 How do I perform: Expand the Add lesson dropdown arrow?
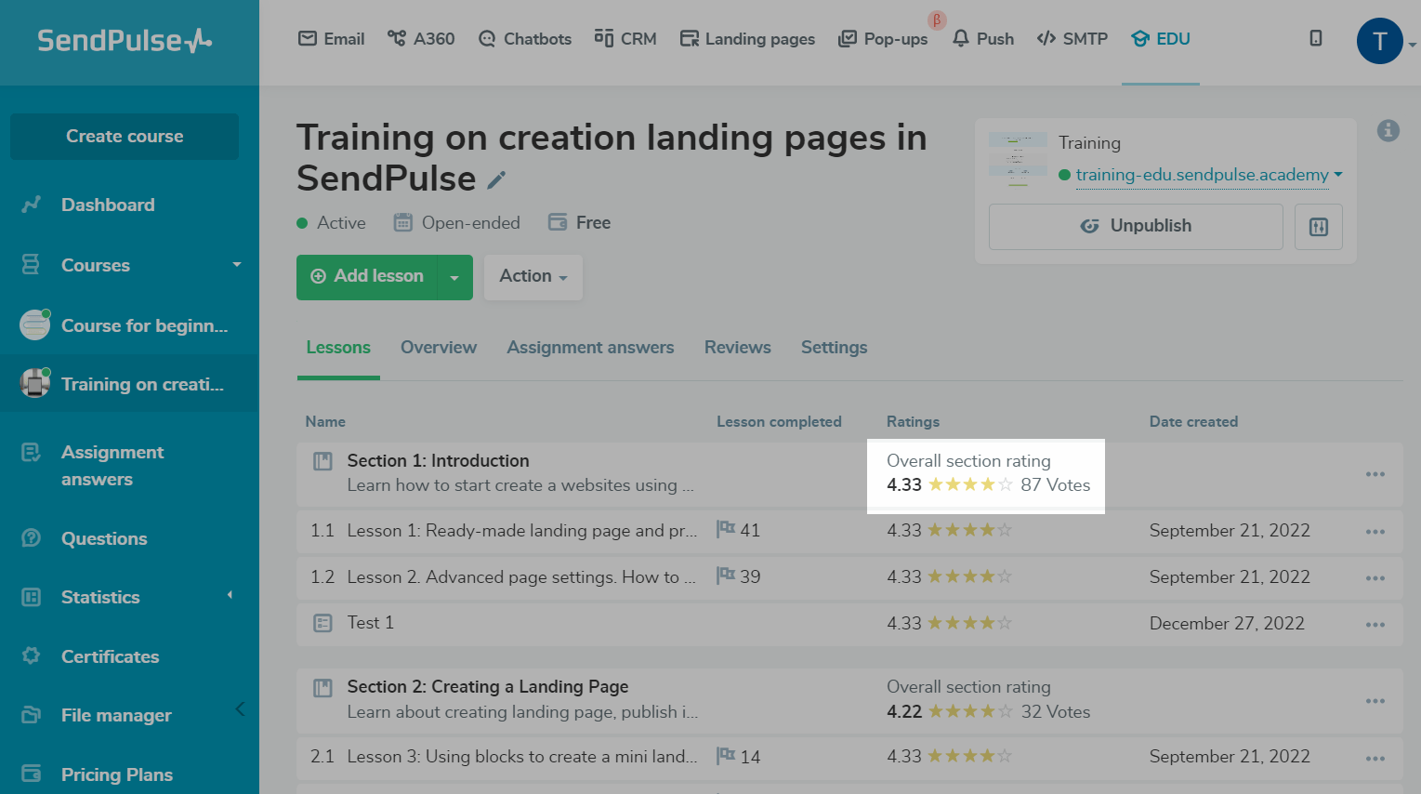click(454, 277)
